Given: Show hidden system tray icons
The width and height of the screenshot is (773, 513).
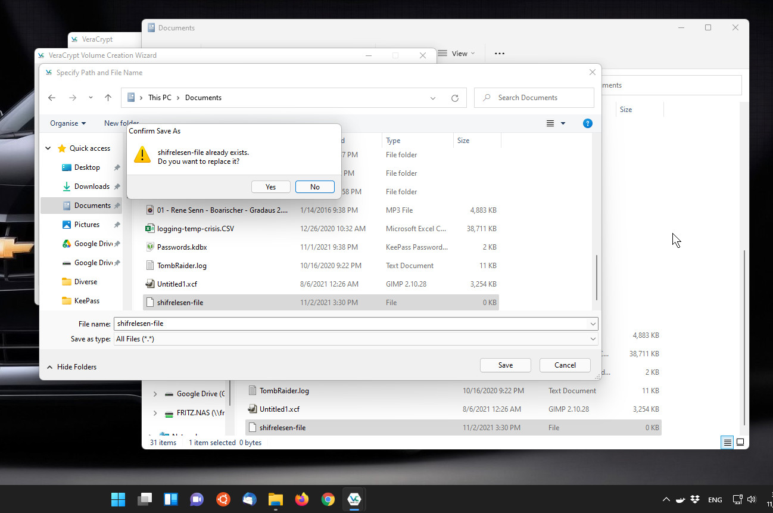Looking at the screenshot, I should tap(666, 499).
